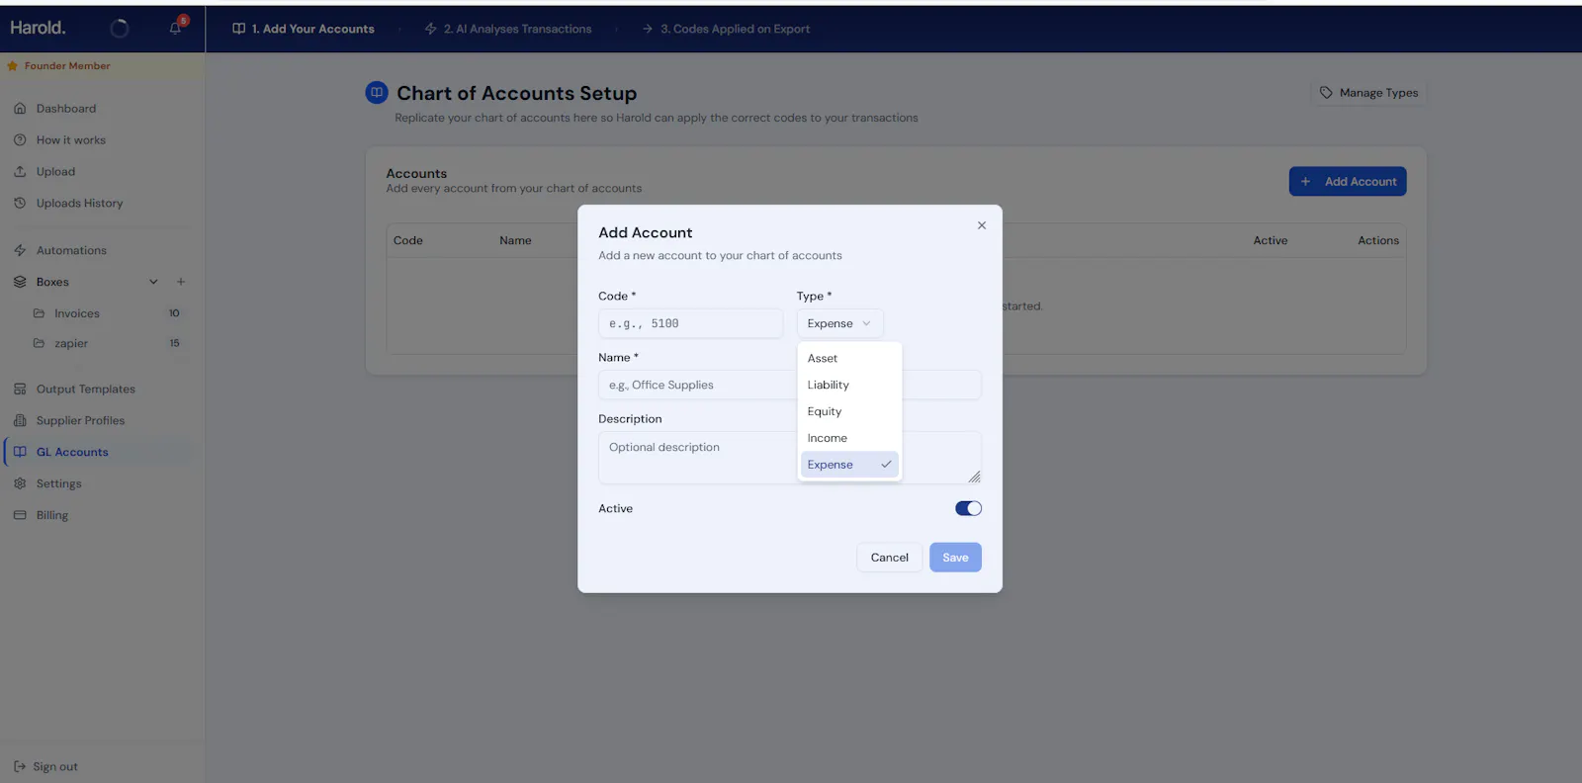Open Manage Types

pos(1368,93)
